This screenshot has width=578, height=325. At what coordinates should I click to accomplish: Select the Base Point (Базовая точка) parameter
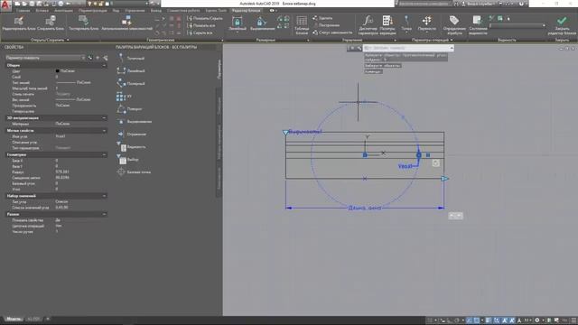[x=134, y=172]
